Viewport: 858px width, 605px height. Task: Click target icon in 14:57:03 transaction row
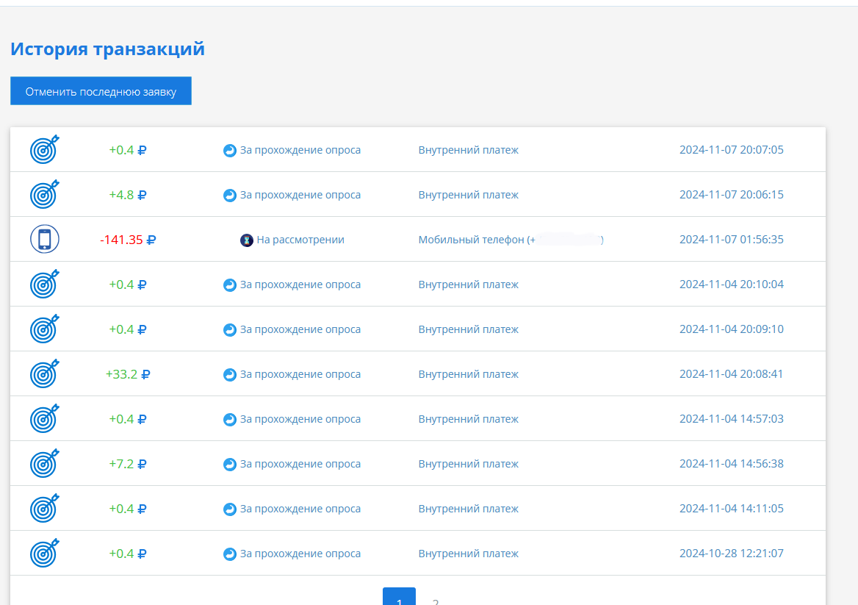click(44, 419)
